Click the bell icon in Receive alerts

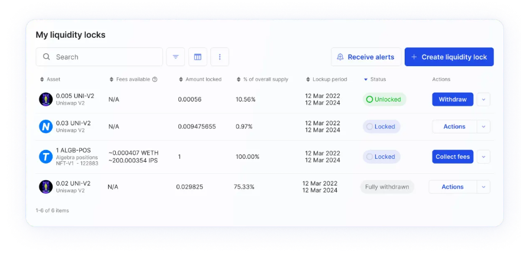340,57
